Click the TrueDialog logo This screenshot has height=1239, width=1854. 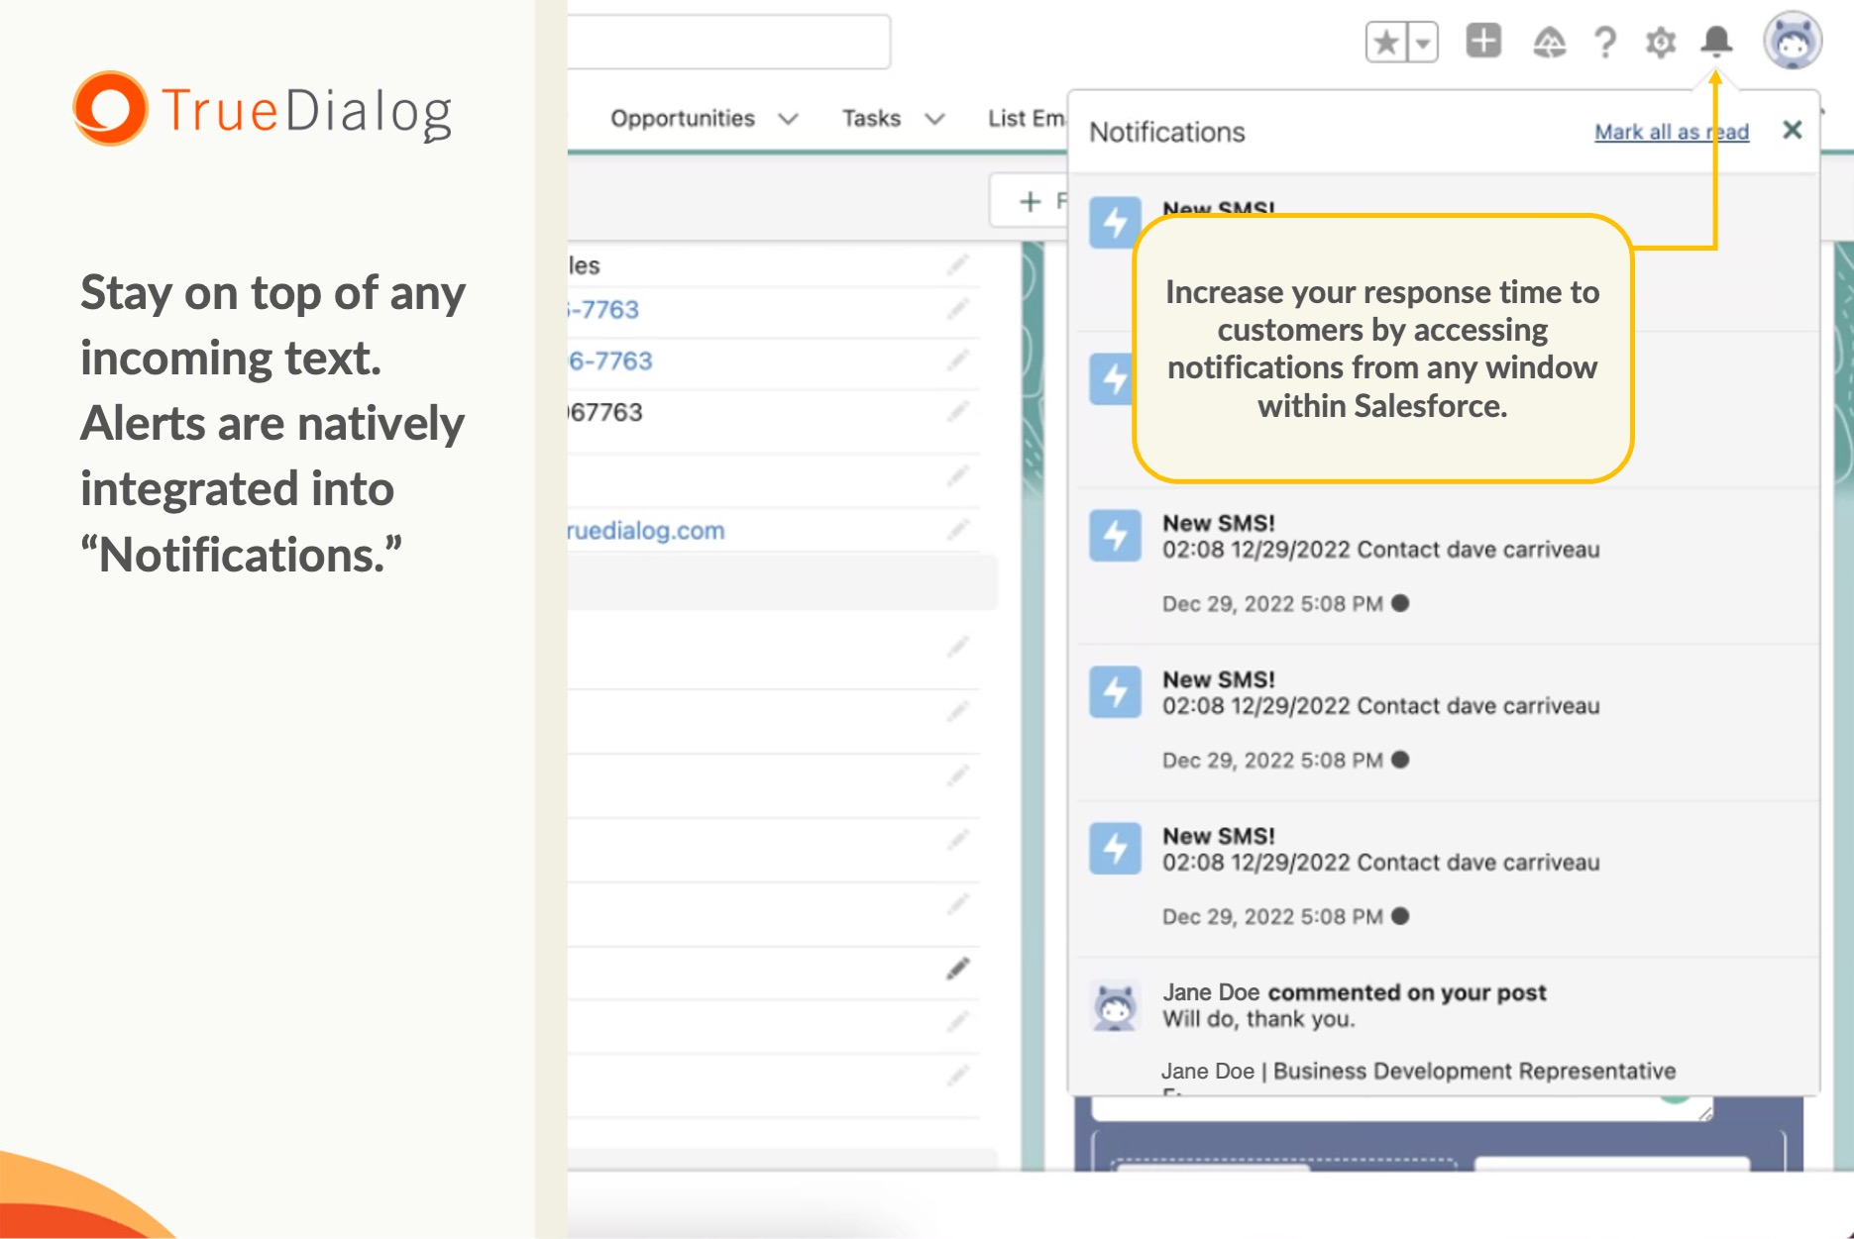click(263, 109)
